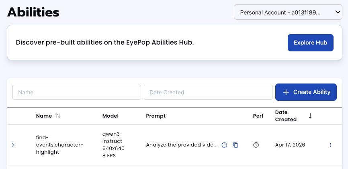This screenshot has height=169, width=348.
Task: Click the Create Ability button
Action: click(306, 92)
